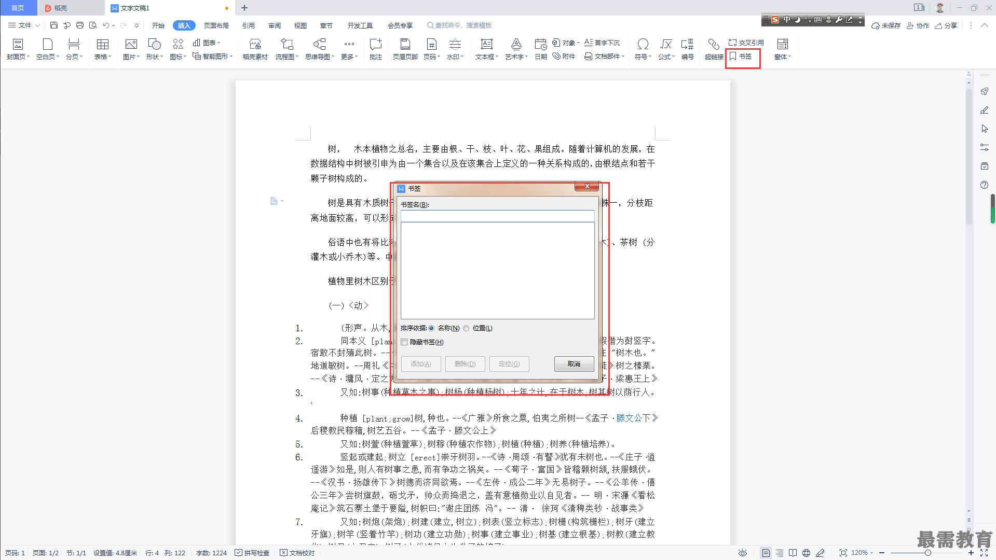Switch to outline view in status bar
The width and height of the screenshot is (996, 560).
click(780, 553)
